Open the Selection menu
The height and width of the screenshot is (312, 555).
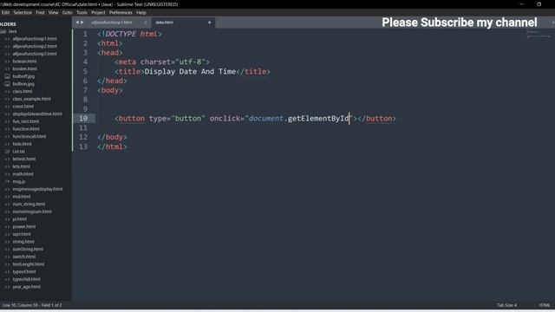23,12
